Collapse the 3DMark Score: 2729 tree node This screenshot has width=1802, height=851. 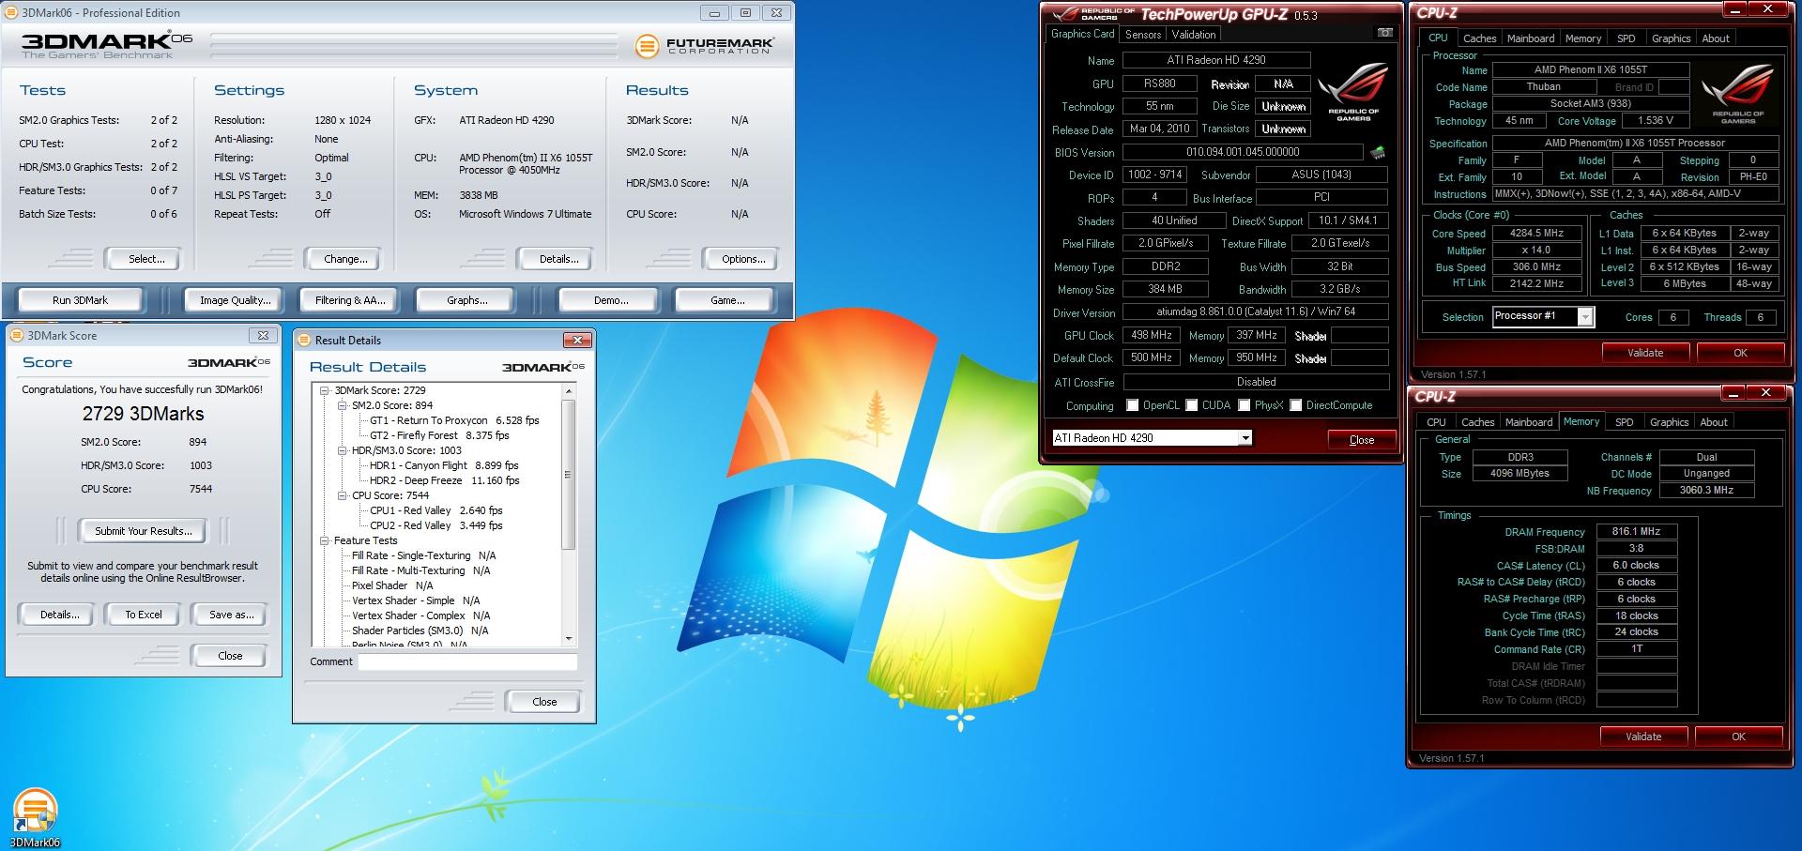[x=325, y=390]
